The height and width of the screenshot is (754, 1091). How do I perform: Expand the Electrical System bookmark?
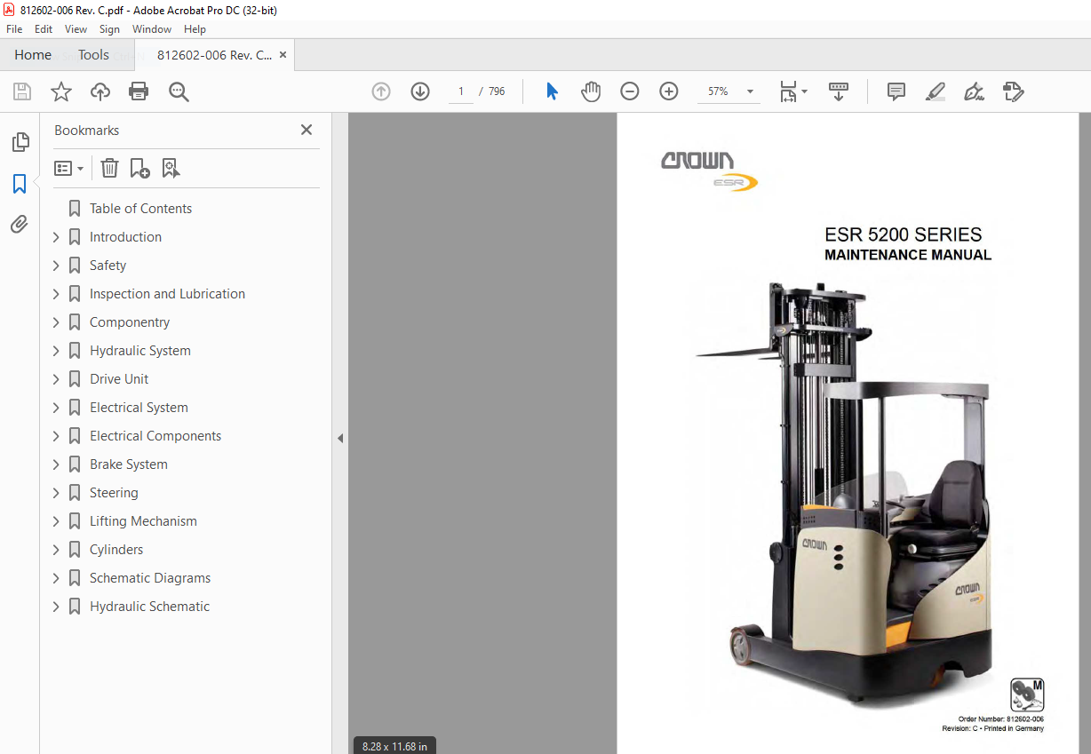56,408
